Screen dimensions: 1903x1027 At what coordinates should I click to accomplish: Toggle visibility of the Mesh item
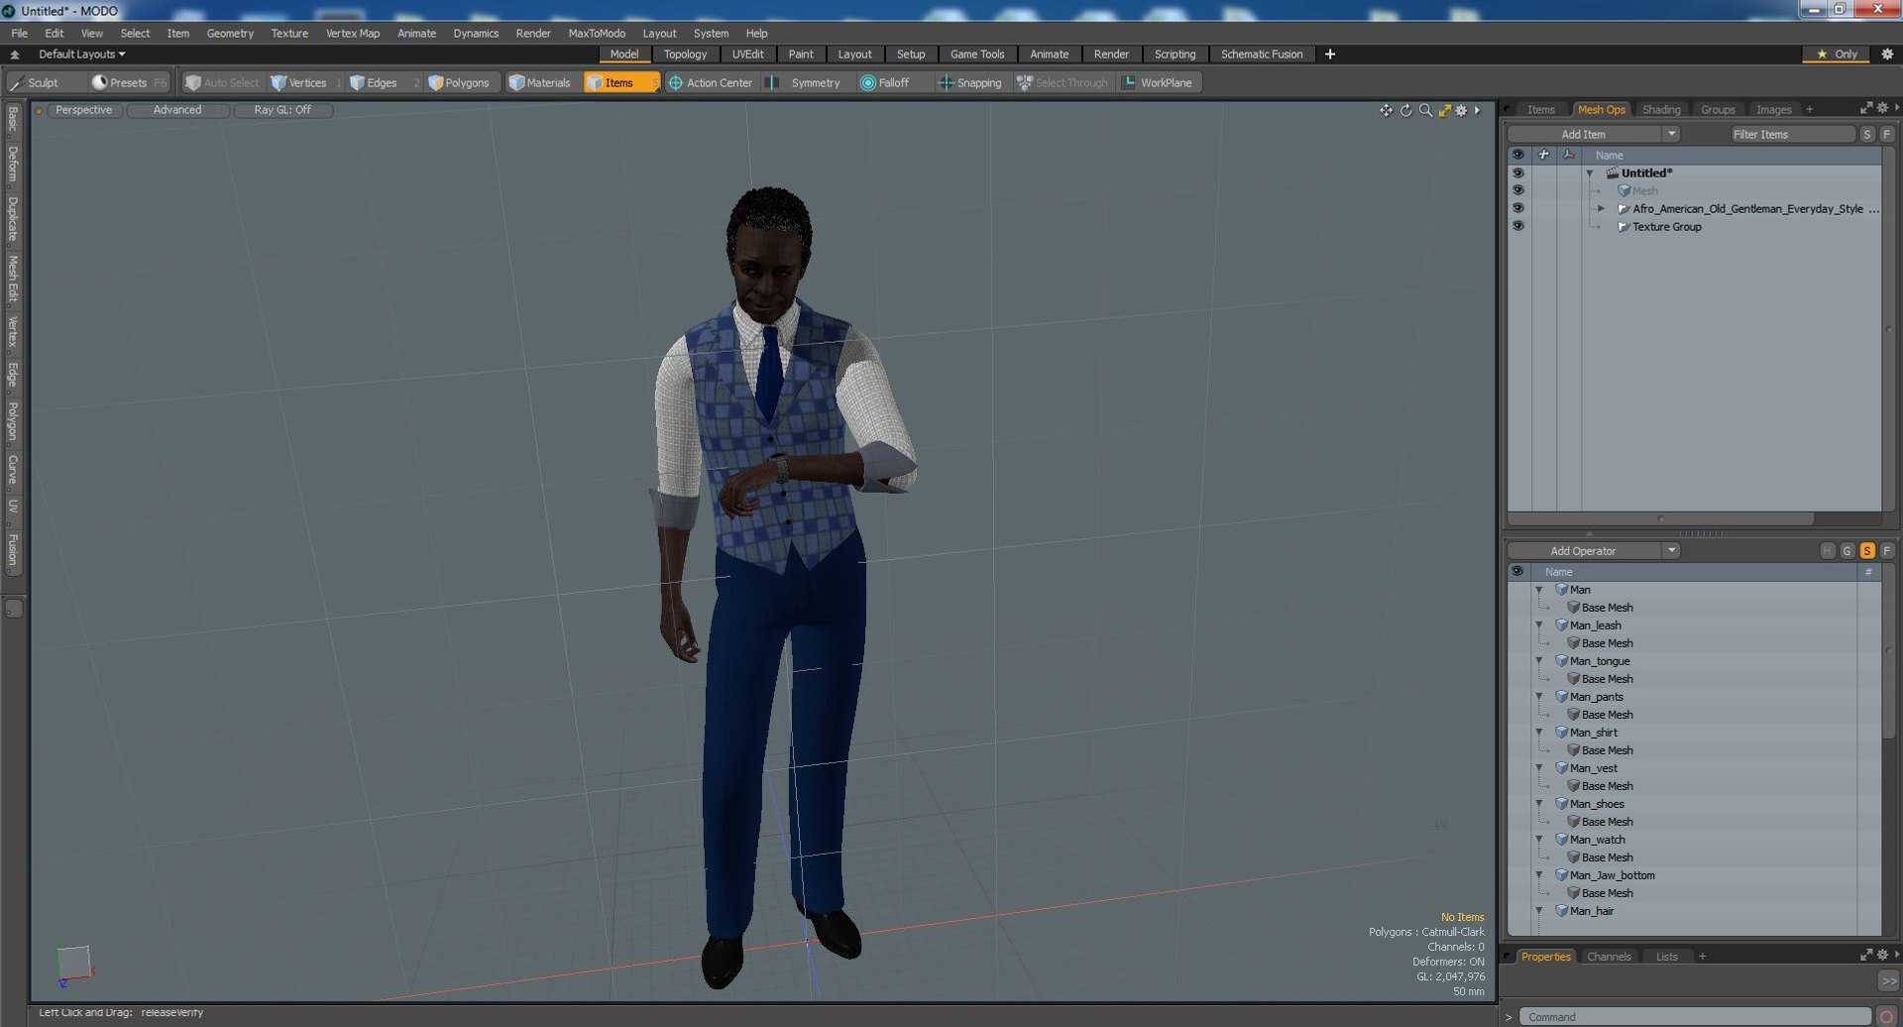pyautogui.click(x=1517, y=191)
